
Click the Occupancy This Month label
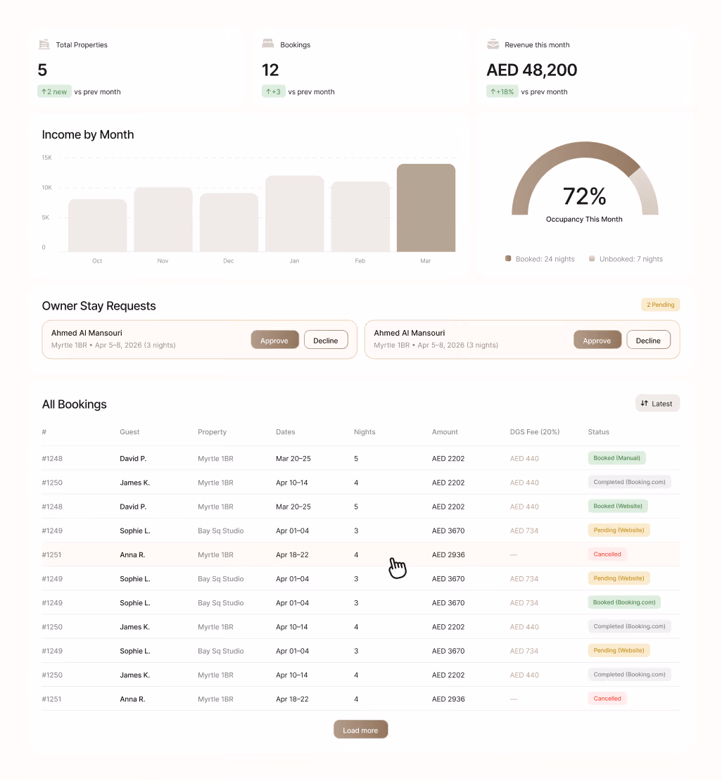coord(584,219)
